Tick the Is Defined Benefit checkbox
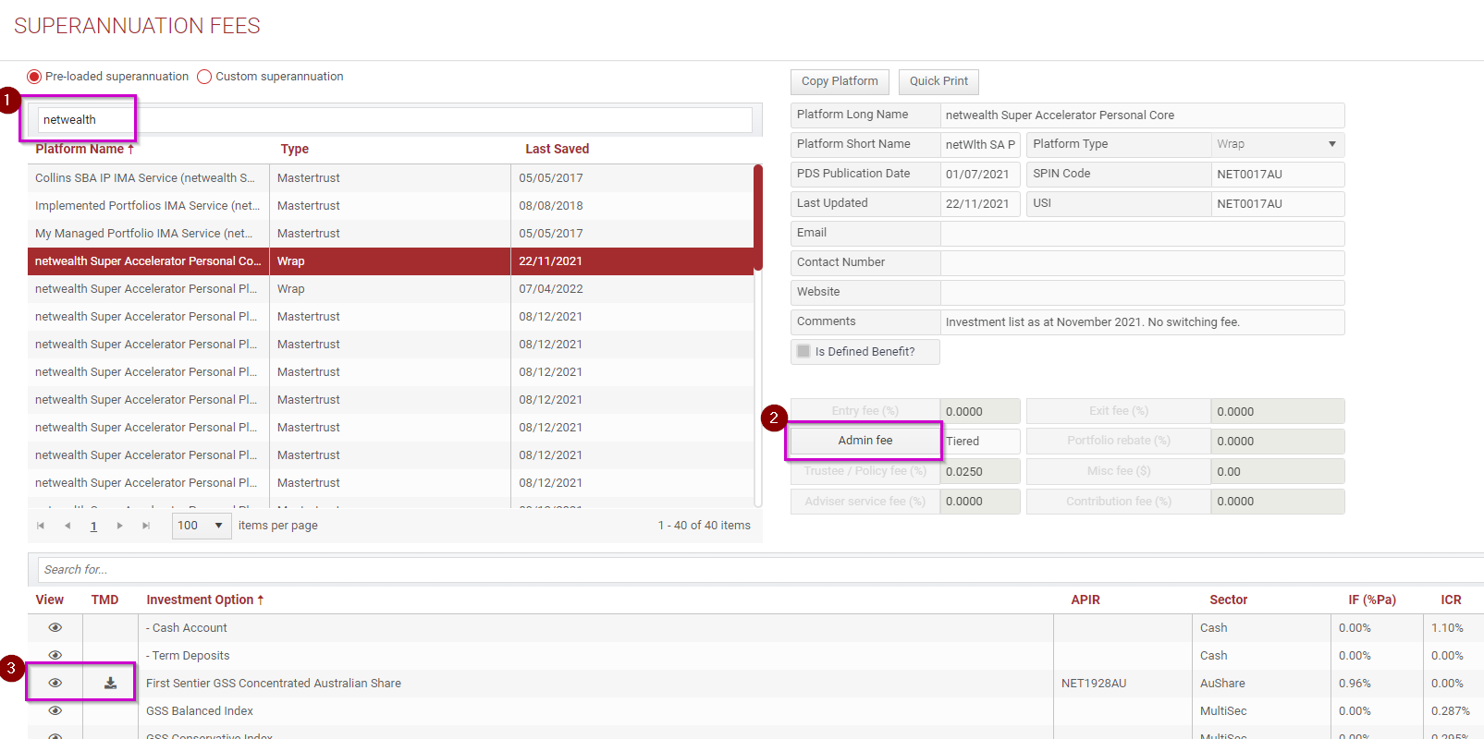 (803, 351)
